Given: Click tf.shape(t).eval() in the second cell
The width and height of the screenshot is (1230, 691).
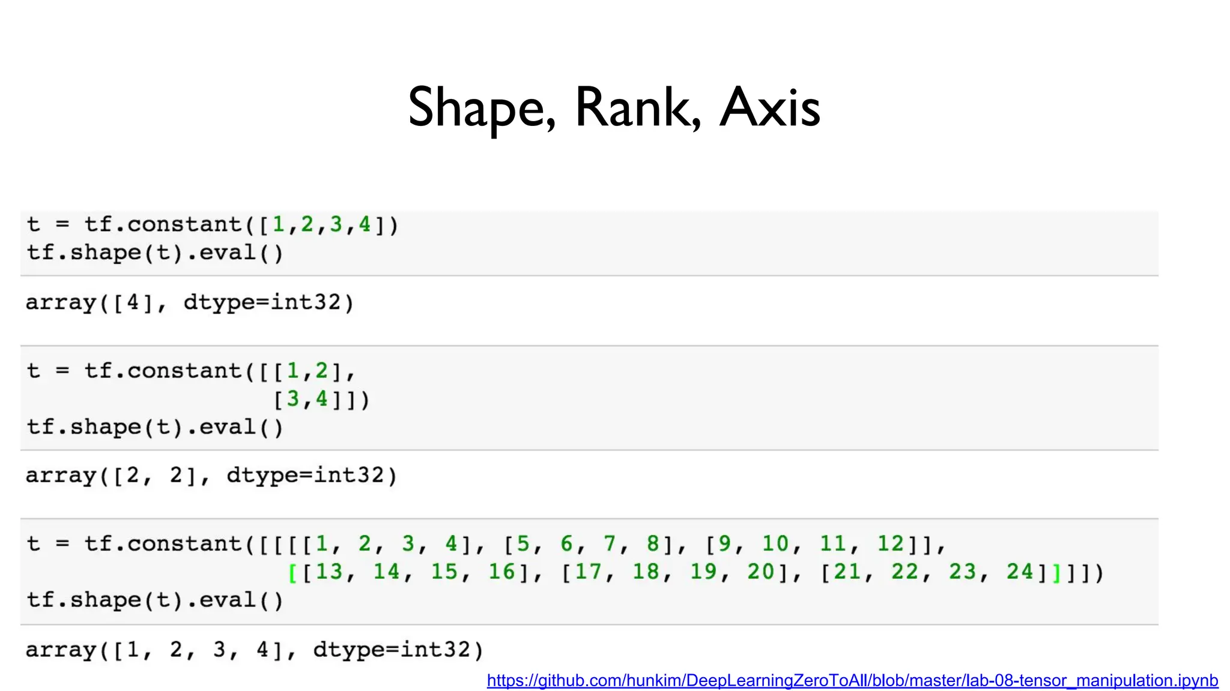Looking at the screenshot, I should point(154,427).
